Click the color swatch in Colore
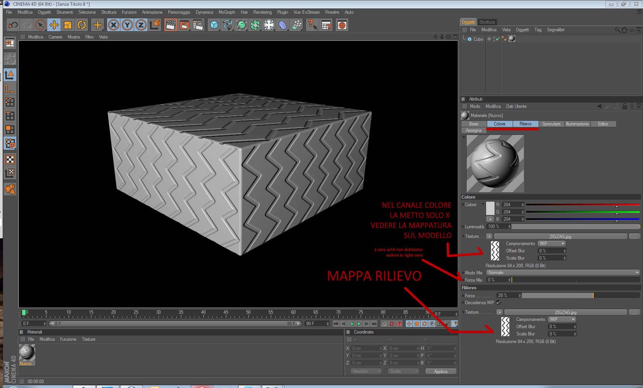The width and height of the screenshot is (643, 388). (490, 208)
